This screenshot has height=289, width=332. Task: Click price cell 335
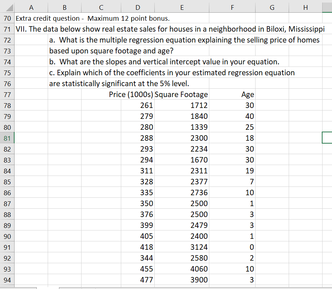(x=138, y=192)
